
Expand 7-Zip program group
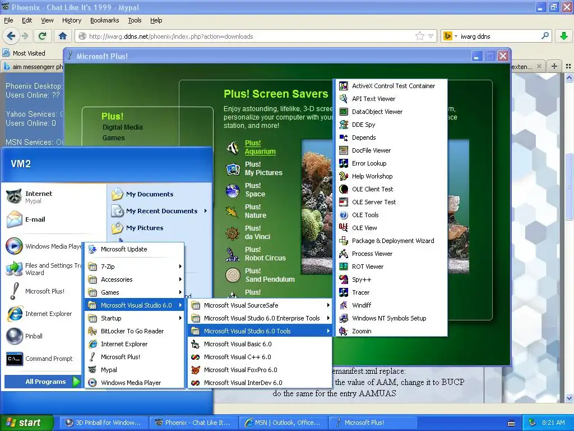[135, 267]
